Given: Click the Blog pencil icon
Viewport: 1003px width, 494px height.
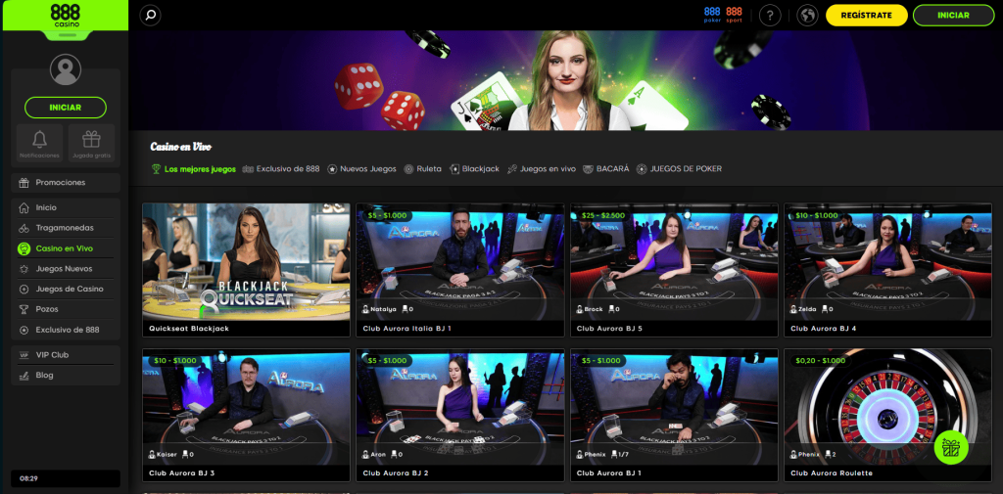Looking at the screenshot, I should (x=24, y=376).
